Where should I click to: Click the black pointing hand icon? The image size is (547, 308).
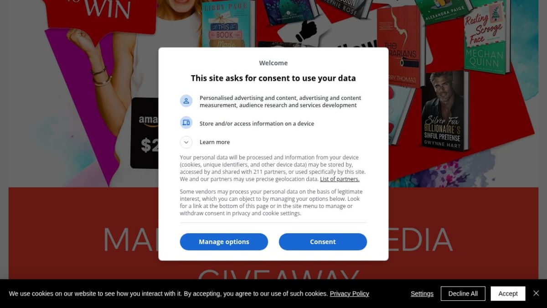coord(306,31)
